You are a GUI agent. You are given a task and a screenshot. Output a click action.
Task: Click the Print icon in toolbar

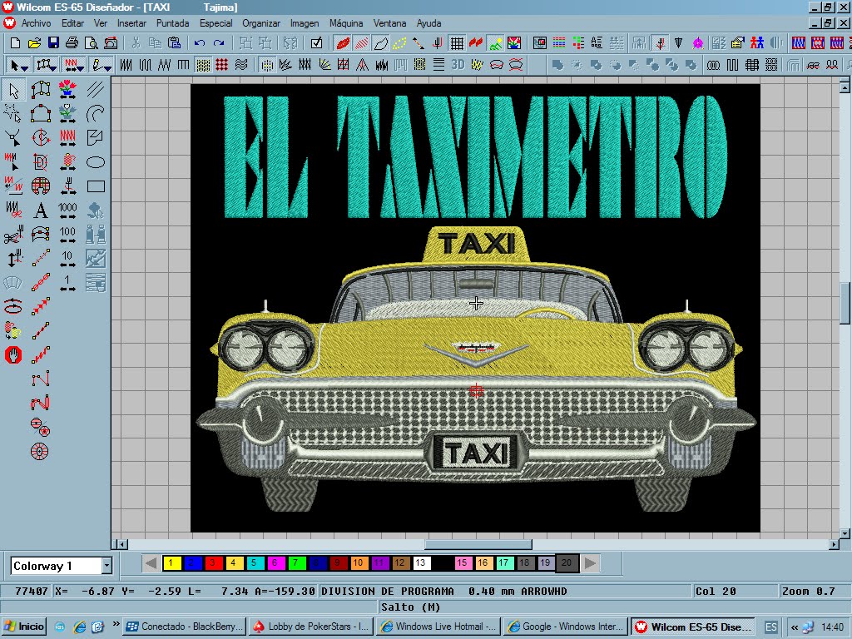[72, 42]
